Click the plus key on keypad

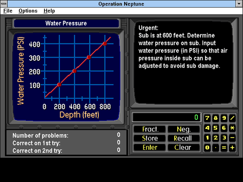(x=232, y=148)
